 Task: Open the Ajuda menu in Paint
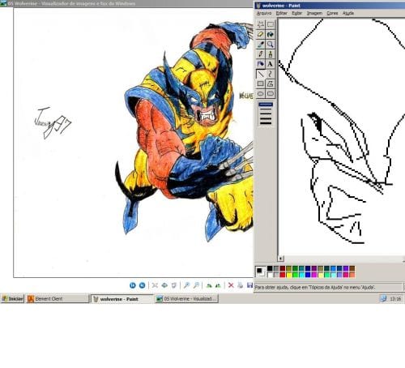[348, 13]
